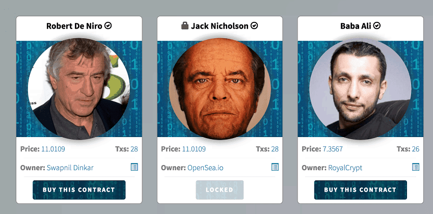The width and height of the screenshot is (433, 214).
Task: Buy the Robert De Niro contract
Action: click(79, 190)
